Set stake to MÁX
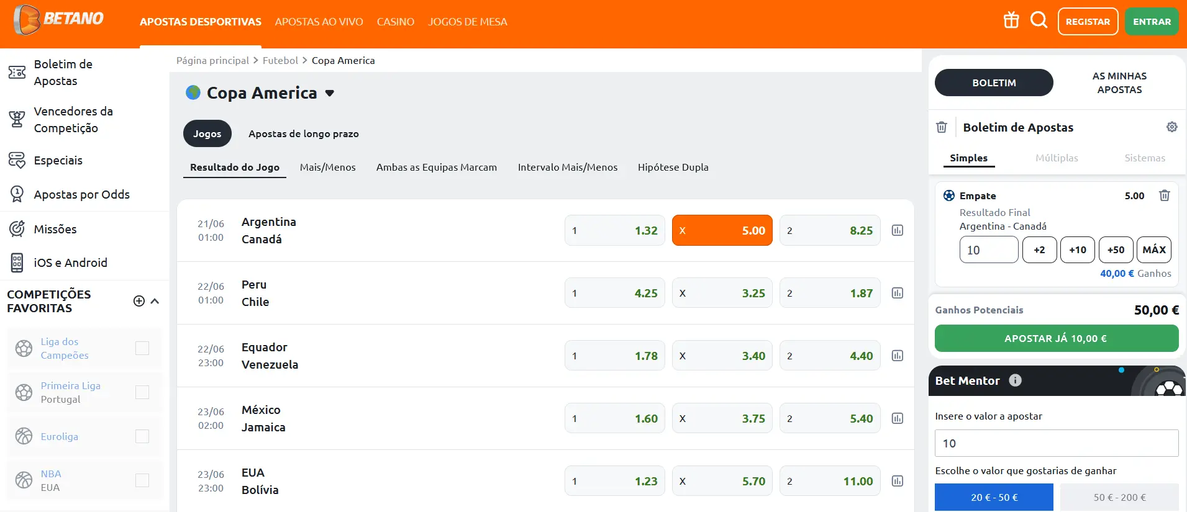 tap(1154, 249)
